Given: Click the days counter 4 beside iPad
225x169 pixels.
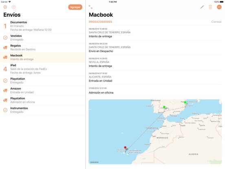Looking at the screenshot, I should click(x=5, y=69).
